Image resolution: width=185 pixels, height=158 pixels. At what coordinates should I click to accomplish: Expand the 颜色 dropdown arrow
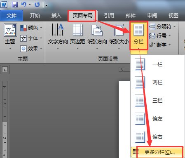(41, 28)
